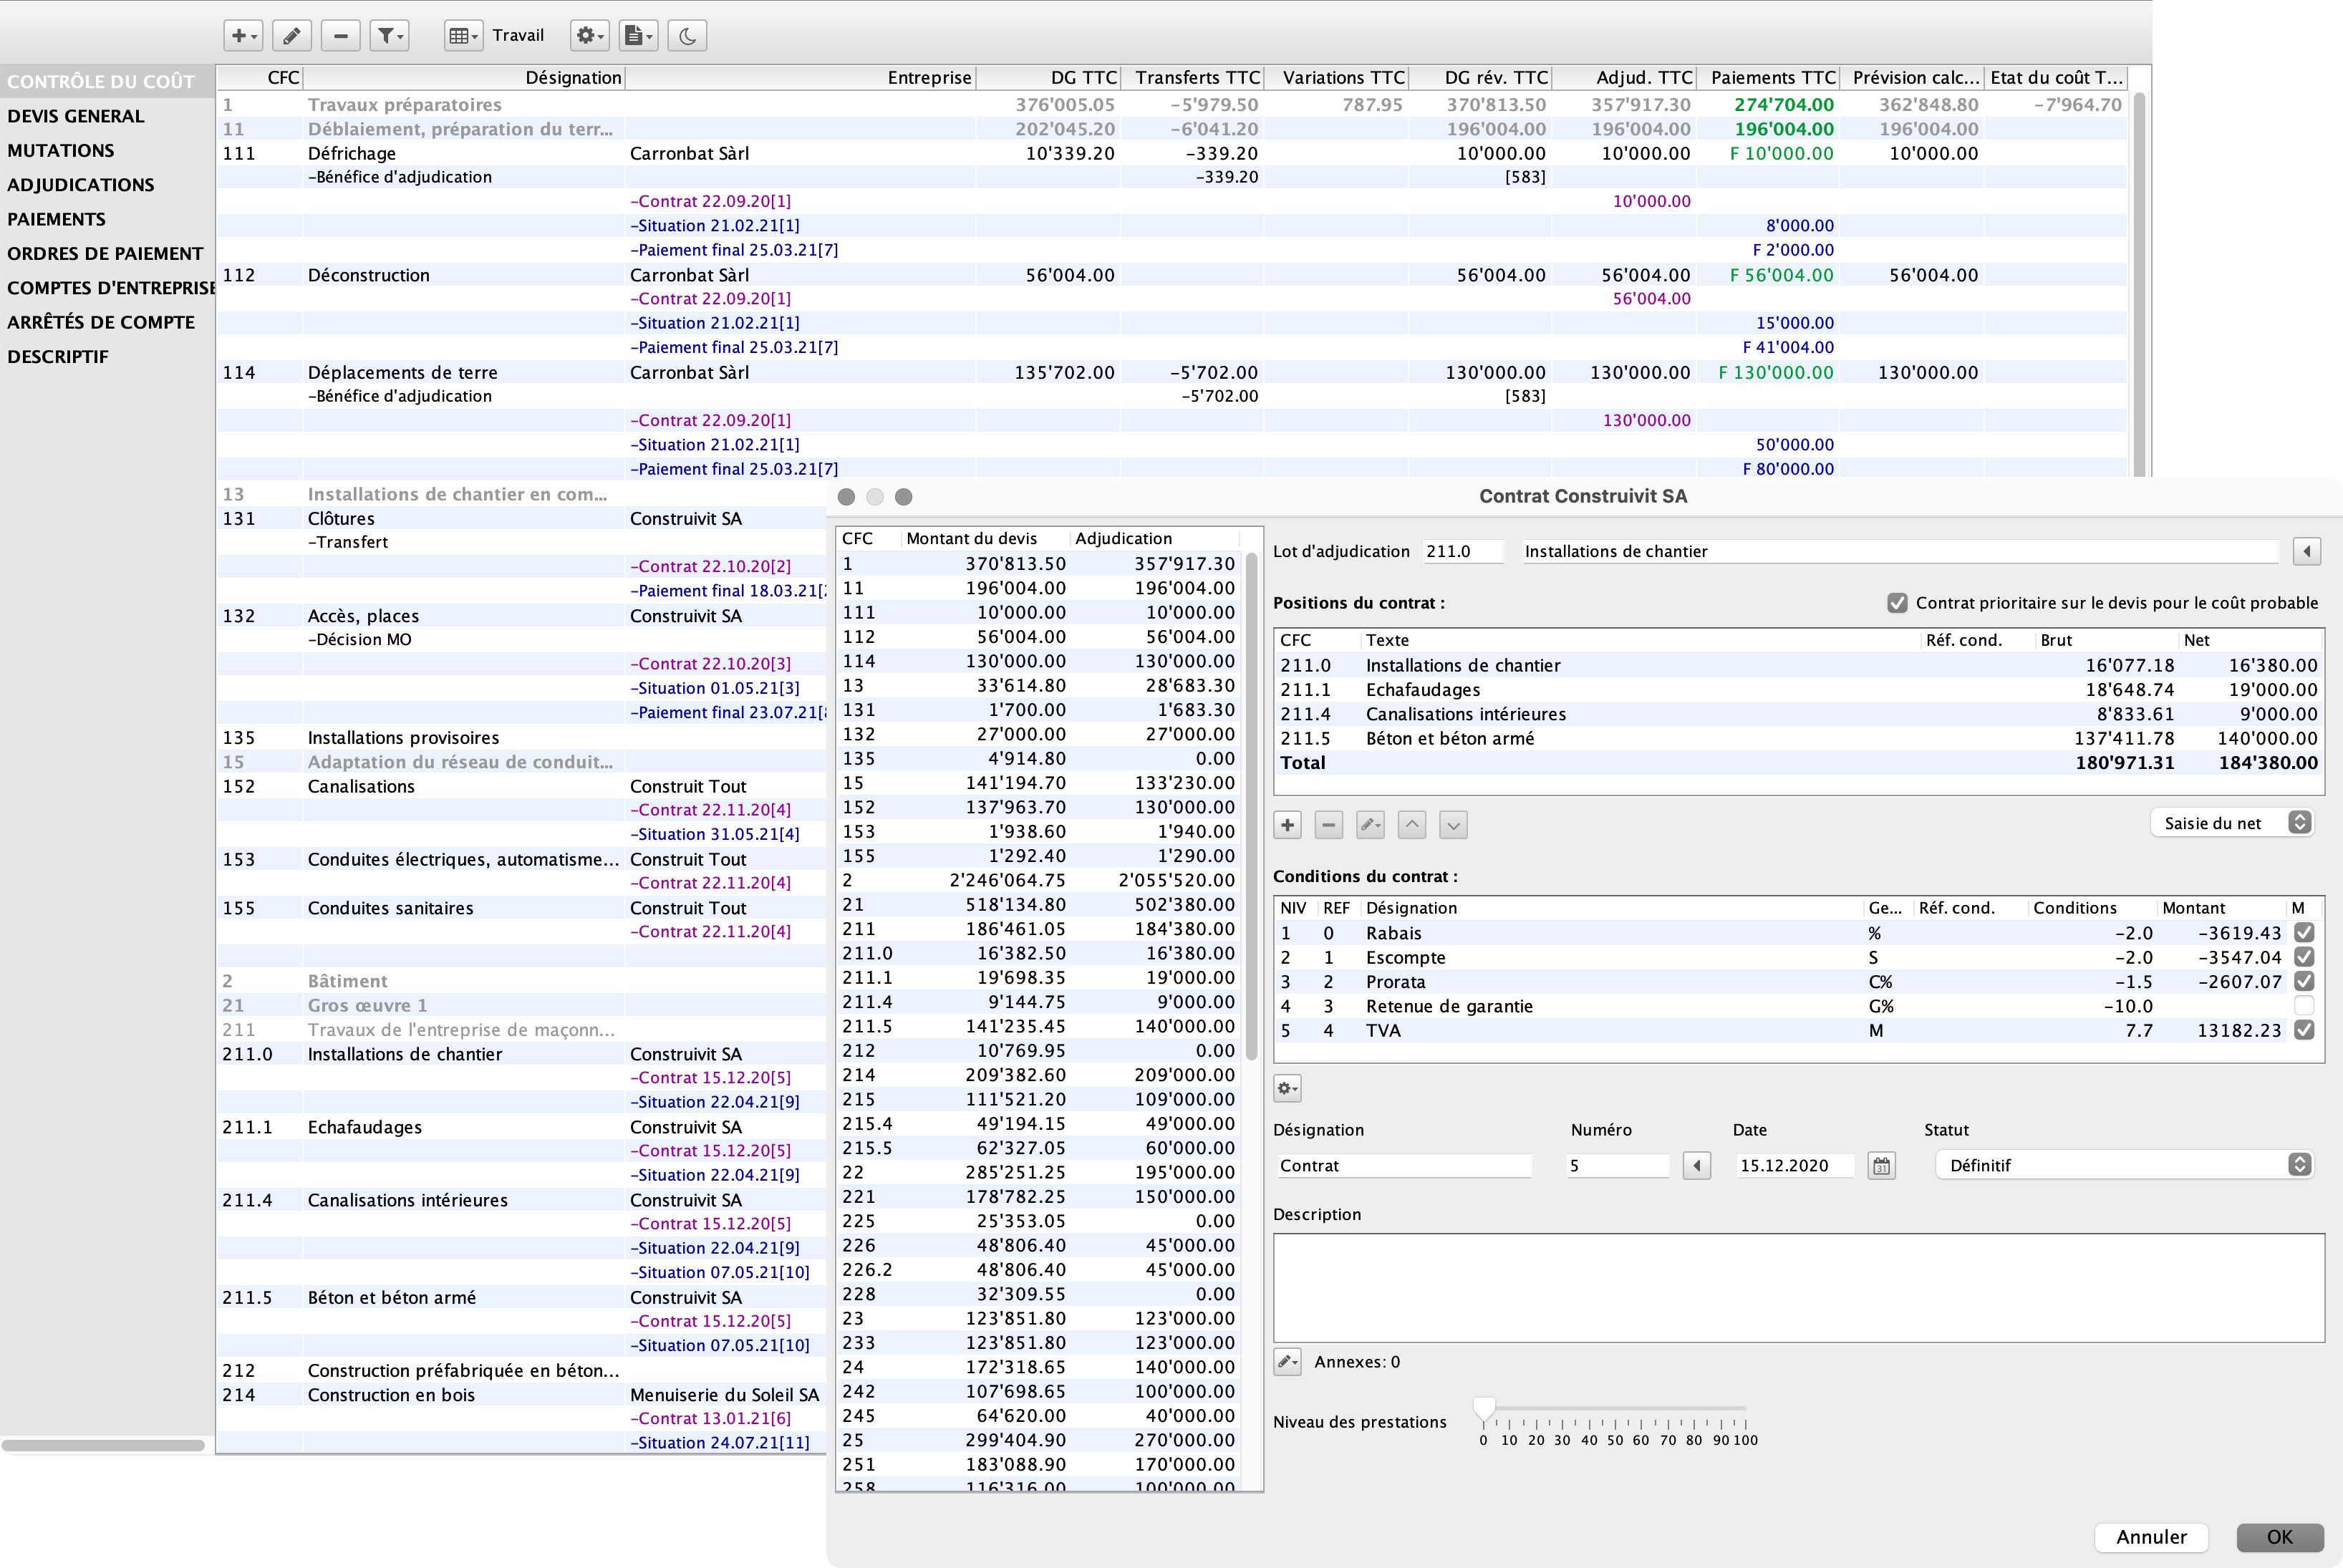Toggle the Prorata condition checkbox
Viewport: 2343px width, 1568px height.
click(x=2304, y=981)
